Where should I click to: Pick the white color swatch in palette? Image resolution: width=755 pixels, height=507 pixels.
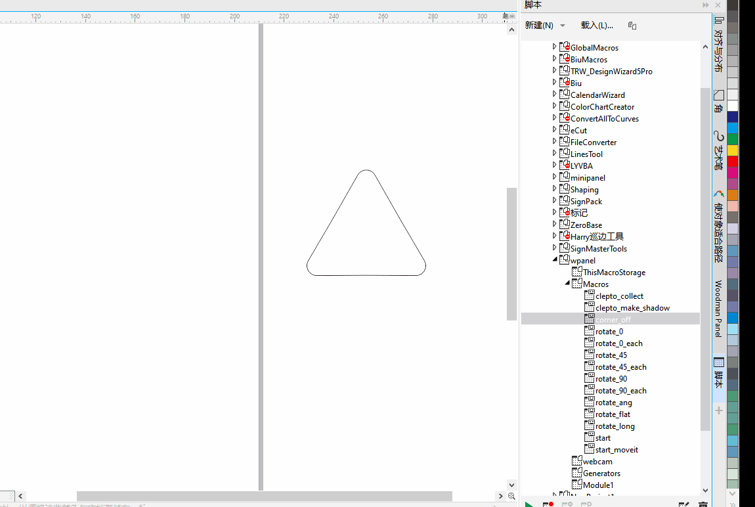coord(733,106)
